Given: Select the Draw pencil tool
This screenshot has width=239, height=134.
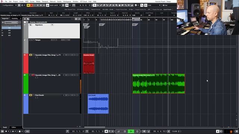Looking at the screenshot, I should (101, 5).
